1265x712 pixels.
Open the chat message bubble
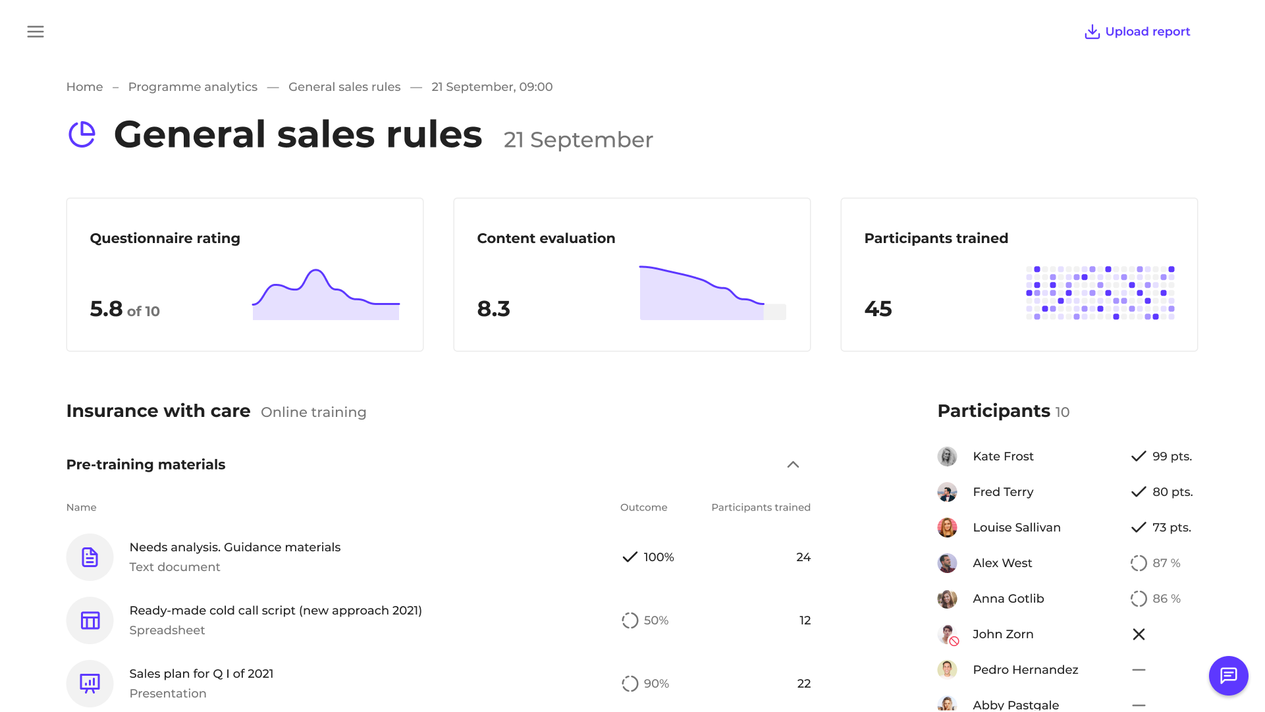tap(1228, 675)
